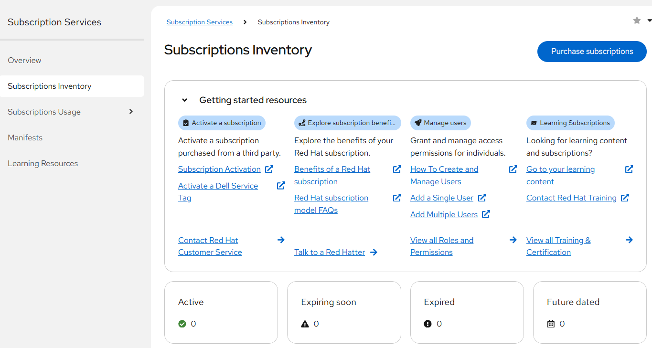Click the Purchase subscriptions button

click(592, 52)
